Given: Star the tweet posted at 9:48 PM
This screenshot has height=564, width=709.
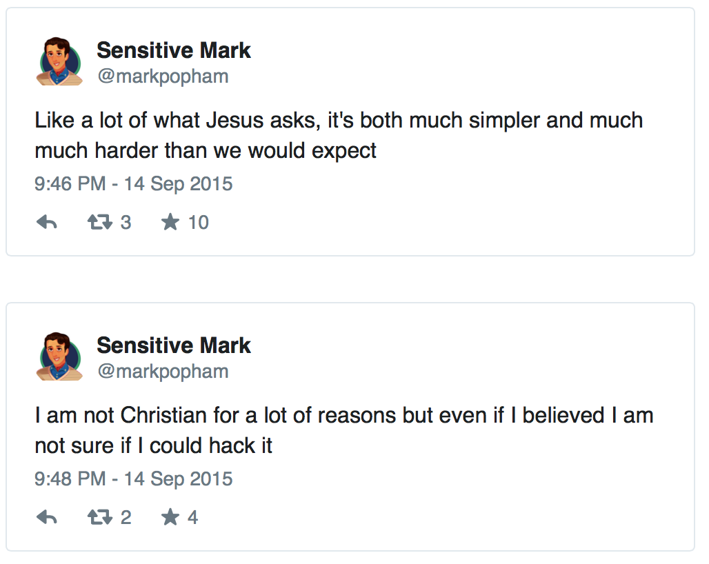Looking at the screenshot, I should coord(170,517).
